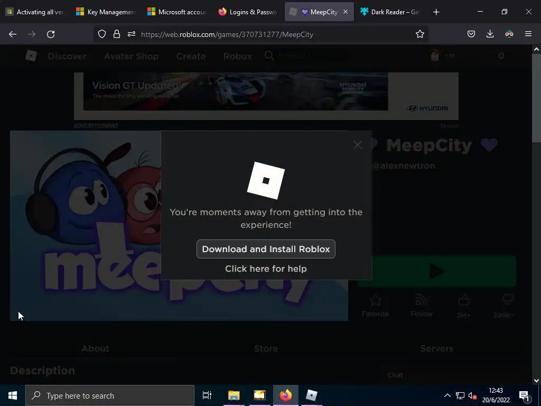Click the user avatar in Roblox header
This screenshot has height=406, width=541.
[x=435, y=56]
